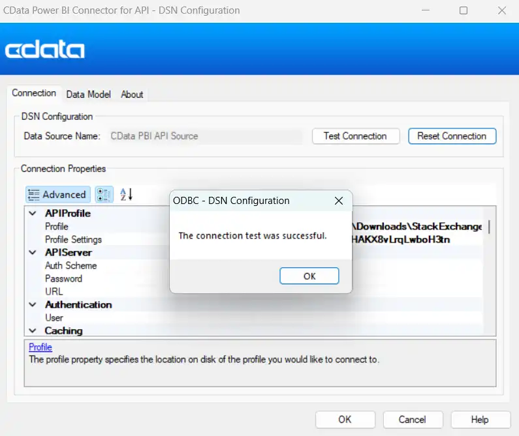Open the Connection tab
519x436 pixels.
click(x=34, y=93)
